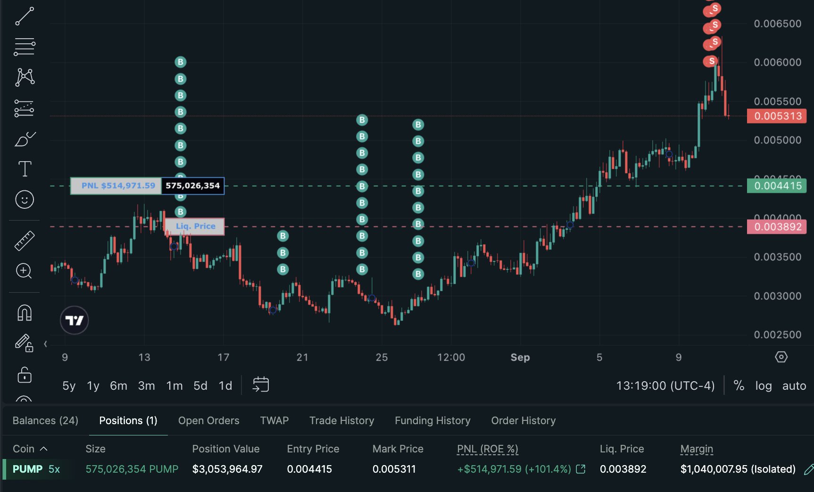Click the Mark Price column header
The image size is (814, 492).
[398, 449]
